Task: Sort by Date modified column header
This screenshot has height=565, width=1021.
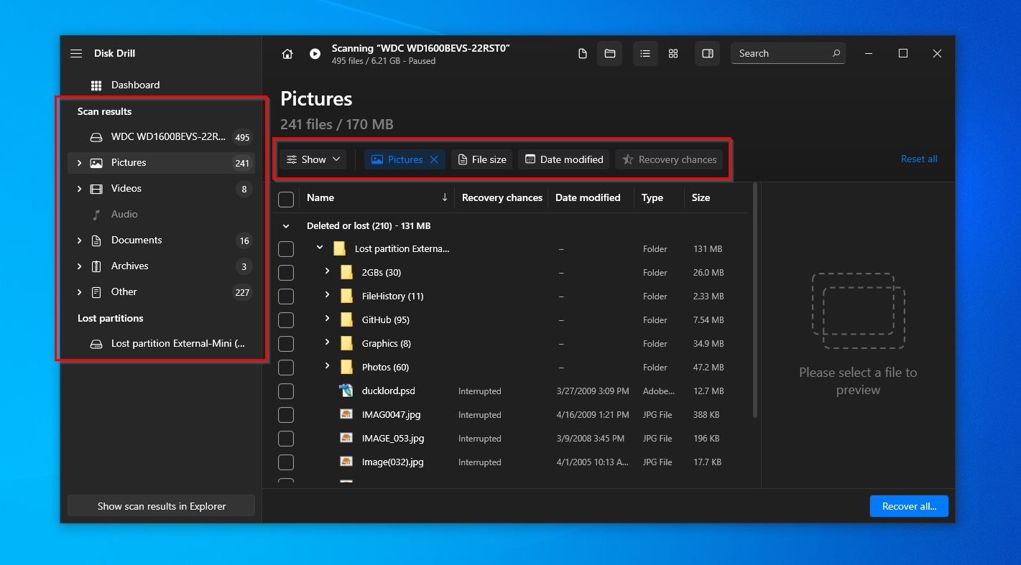Action: (x=588, y=197)
